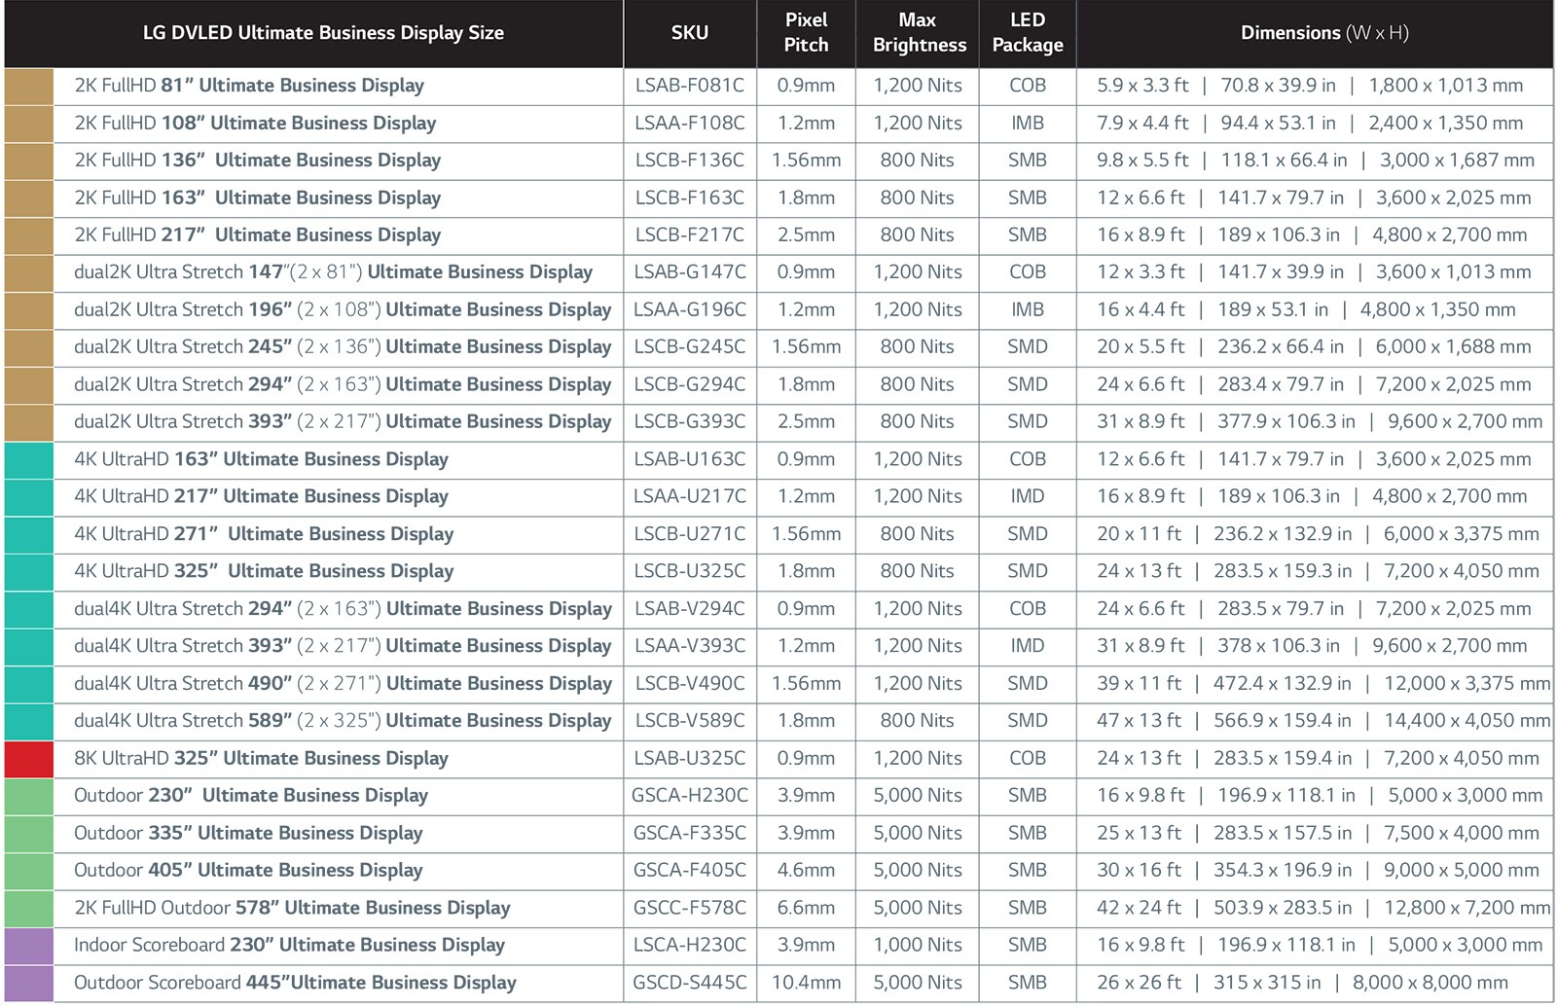Click SKU cell LSCB-U271C
Viewport: 1557px width, 1007px height.
pyautogui.click(x=690, y=534)
